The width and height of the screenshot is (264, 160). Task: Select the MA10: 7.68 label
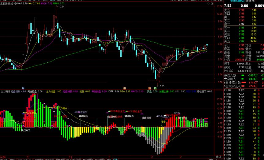pos(34,3)
